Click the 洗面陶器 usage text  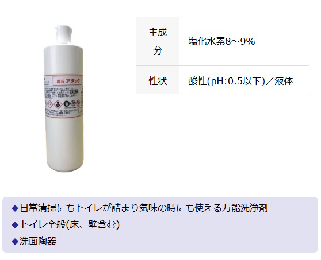(x=38, y=241)
